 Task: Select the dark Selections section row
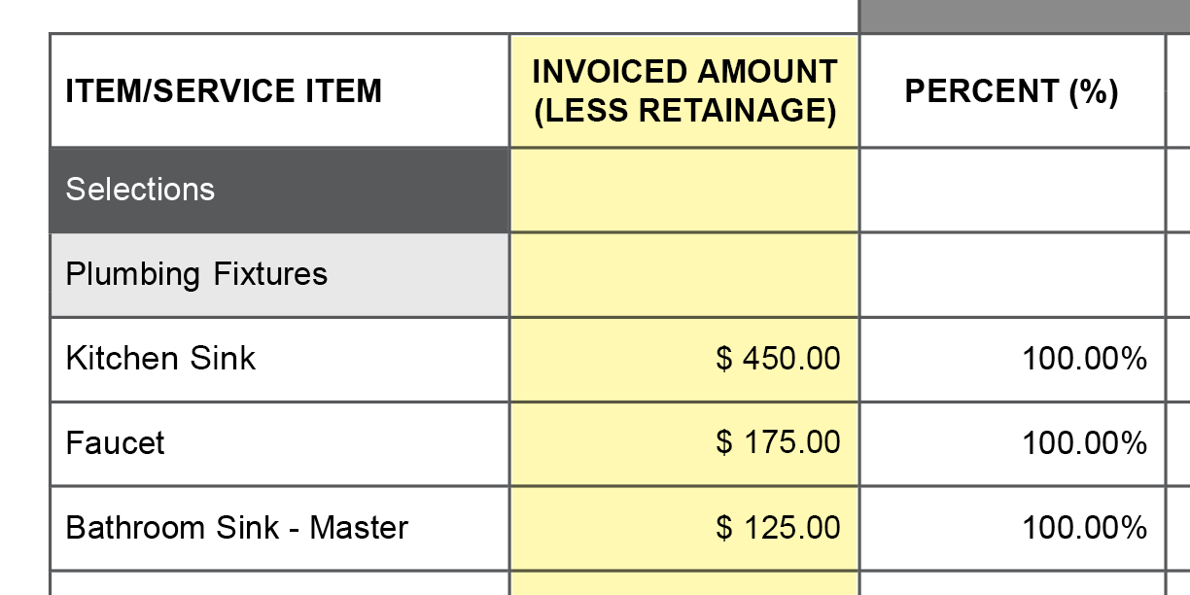(279, 190)
